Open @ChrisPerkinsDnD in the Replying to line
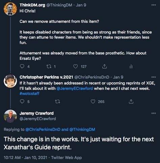This screenshot has height=163, width=160. click(43, 130)
